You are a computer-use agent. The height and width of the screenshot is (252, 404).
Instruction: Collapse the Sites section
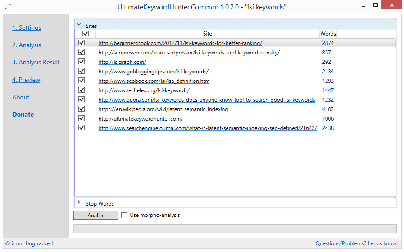point(79,25)
